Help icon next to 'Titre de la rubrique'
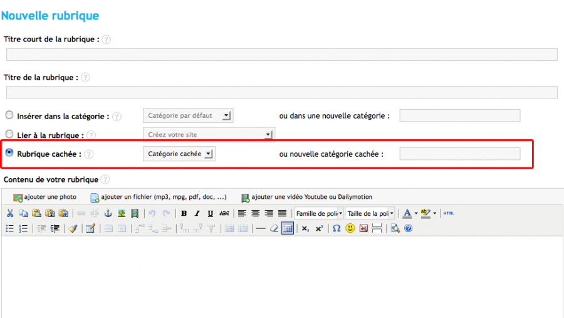This screenshot has height=318, width=564. tap(85, 77)
